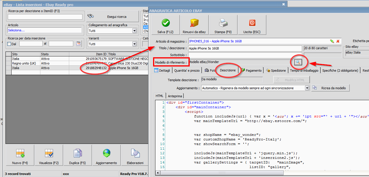Viewport: 369px width, 177px height.
Task: Save the article with Salva (F12)
Action: [x=165, y=25]
